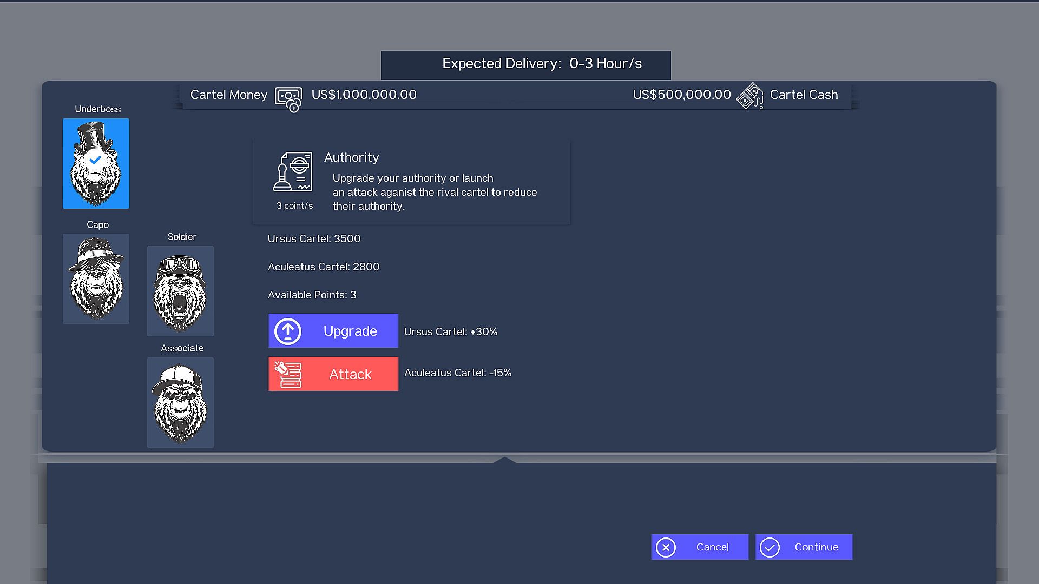Click the Authority heading text
Viewport: 1039px width, 584px height.
(x=351, y=157)
